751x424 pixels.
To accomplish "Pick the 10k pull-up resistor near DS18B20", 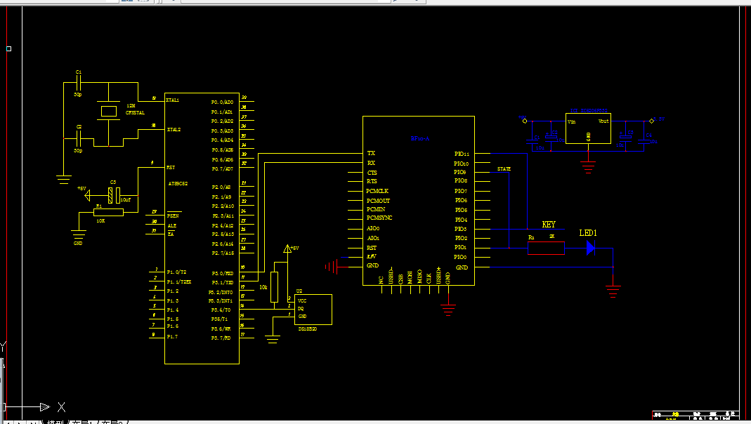I will (274, 287).
